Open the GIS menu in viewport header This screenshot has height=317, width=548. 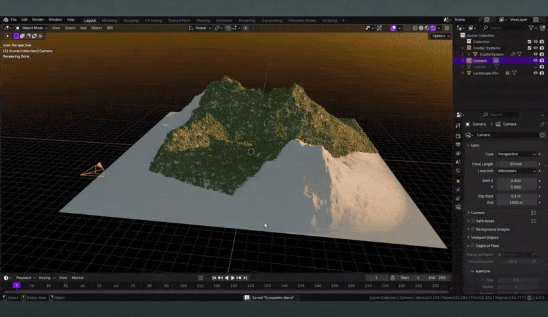coord(109,28)
